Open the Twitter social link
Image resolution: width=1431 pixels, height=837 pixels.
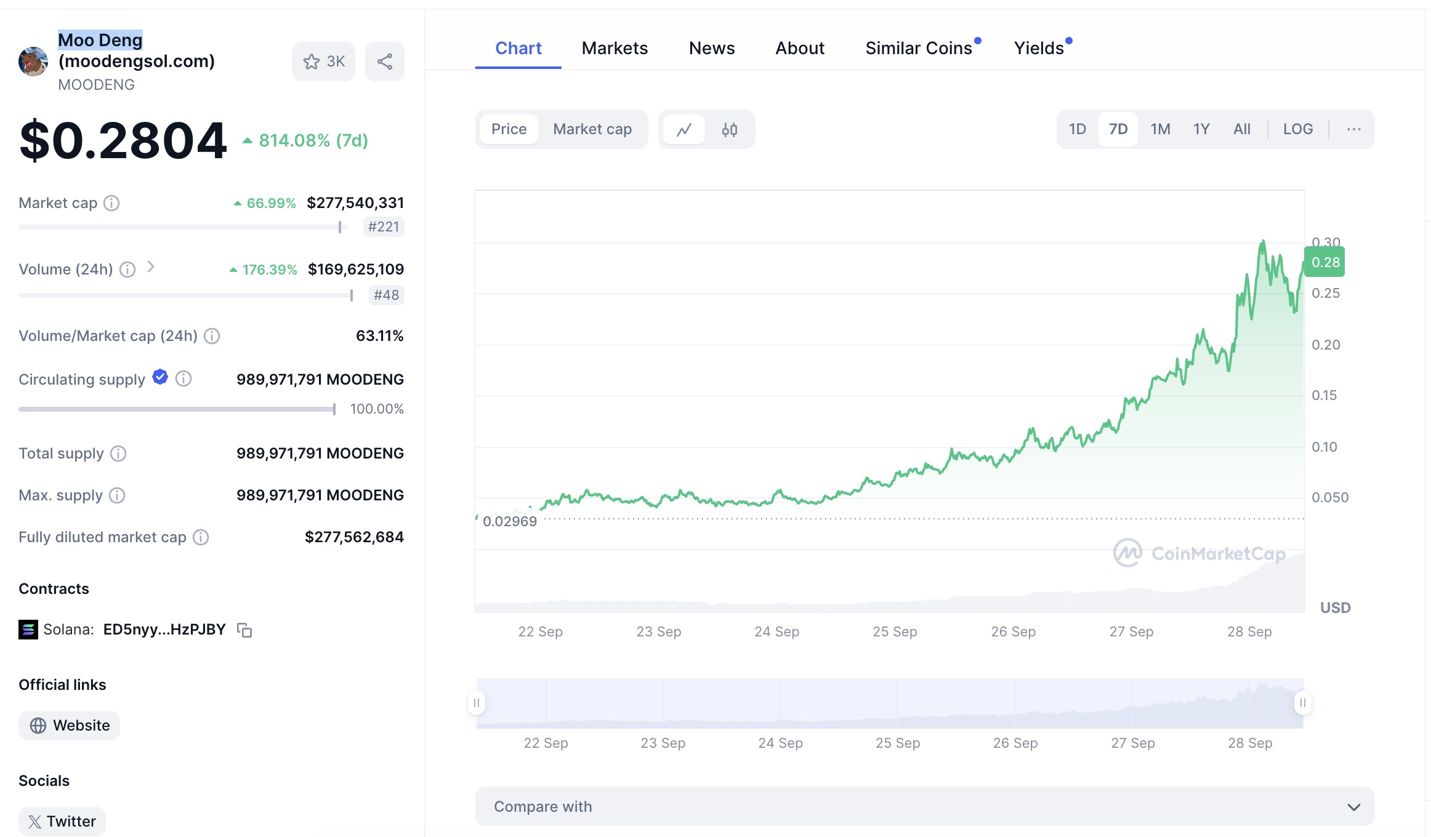[62, 822]
